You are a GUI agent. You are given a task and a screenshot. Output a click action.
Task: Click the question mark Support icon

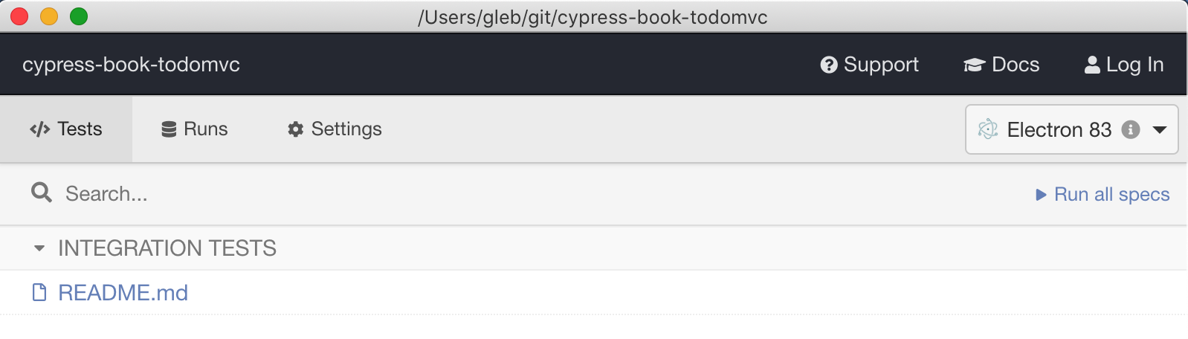click(x=828, y=65)
